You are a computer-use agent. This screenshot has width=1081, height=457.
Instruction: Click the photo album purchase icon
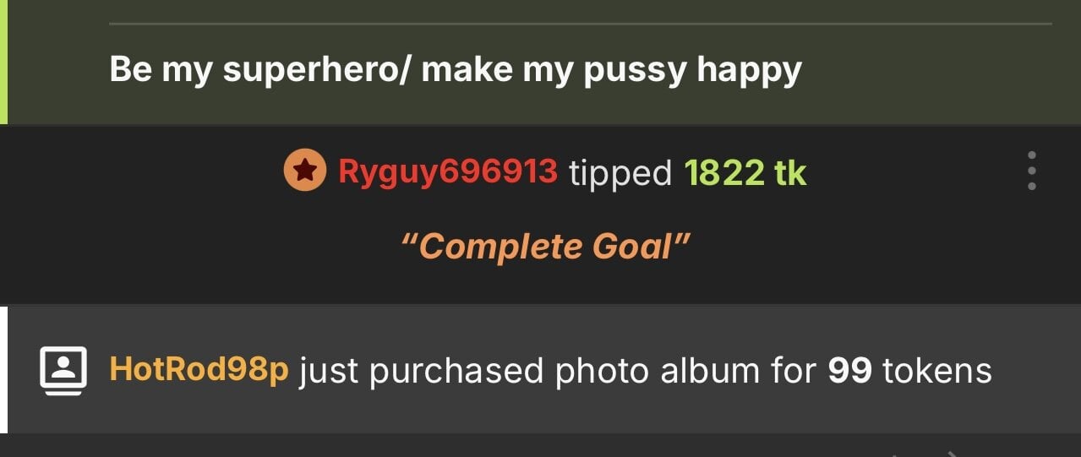tap(63, 370)
